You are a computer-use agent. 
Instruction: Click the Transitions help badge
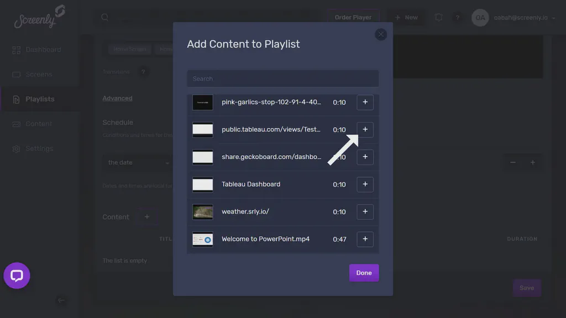(x=144, y=72)
